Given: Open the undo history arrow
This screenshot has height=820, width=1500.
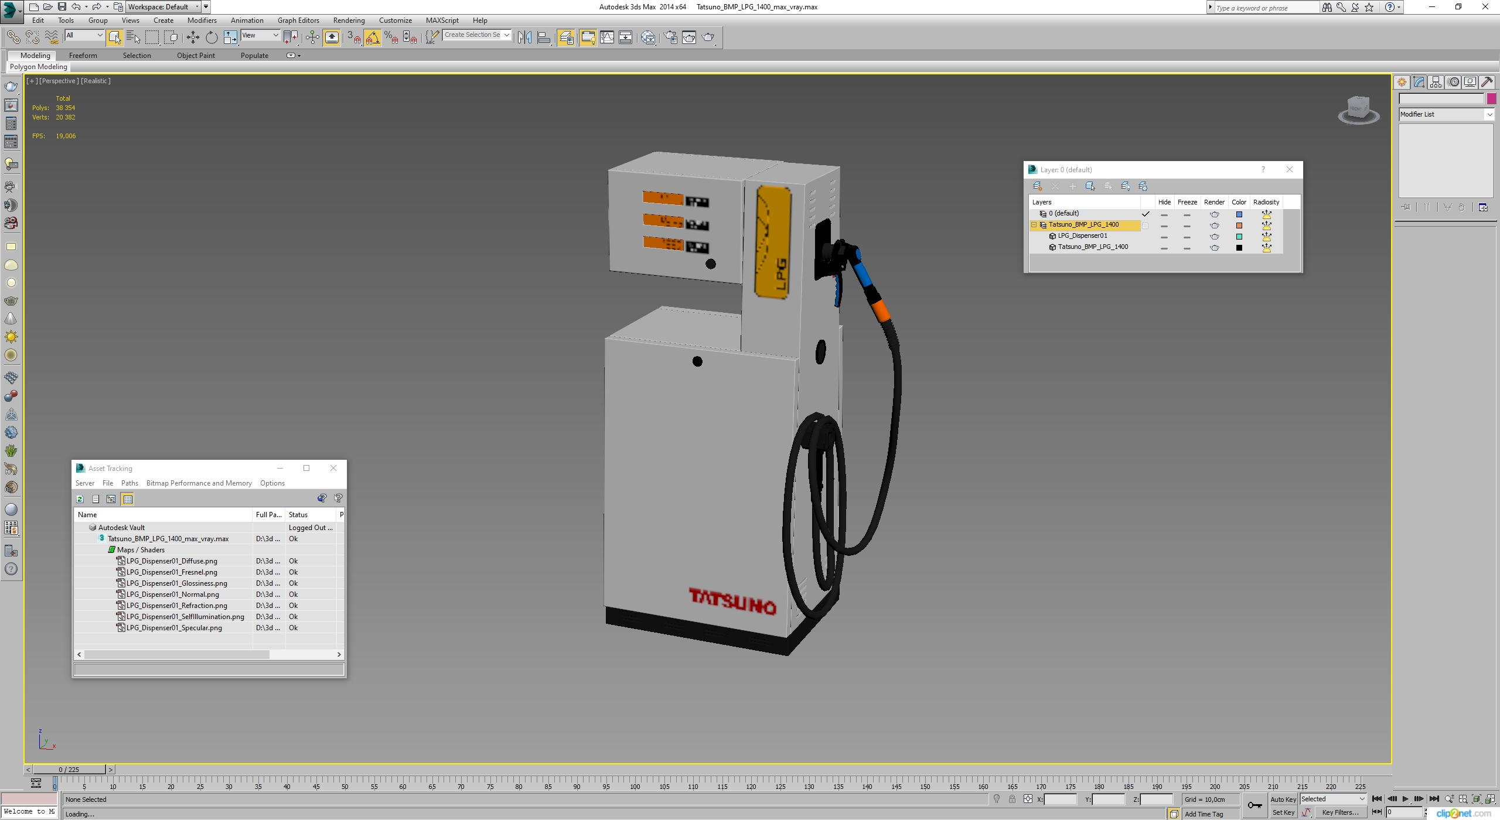Looking at the screenshot, I should click(86, 7).
